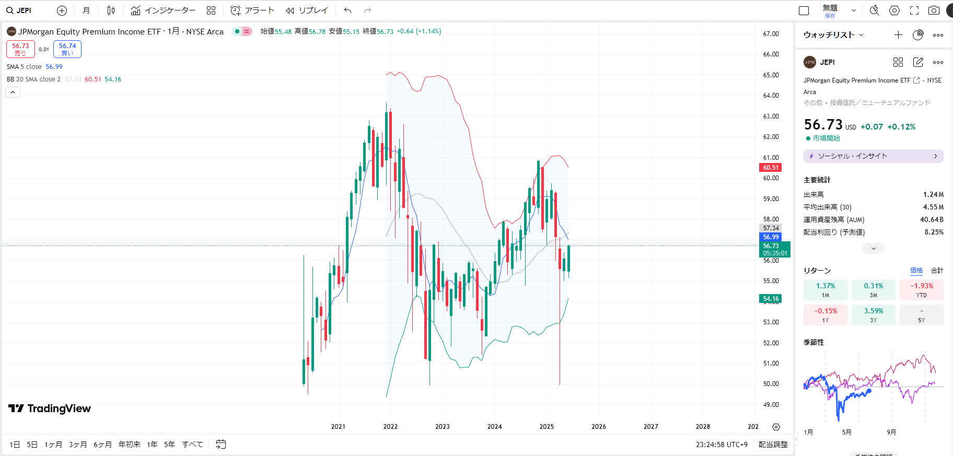The height and width of the screenshot is (456, 953).
Task: Open the candlestick chart type selector
Action: (111, 10)
